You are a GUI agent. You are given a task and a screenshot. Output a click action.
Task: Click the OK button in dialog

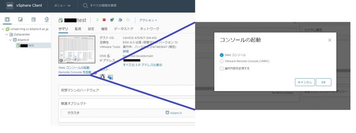(x=324, y=82)
